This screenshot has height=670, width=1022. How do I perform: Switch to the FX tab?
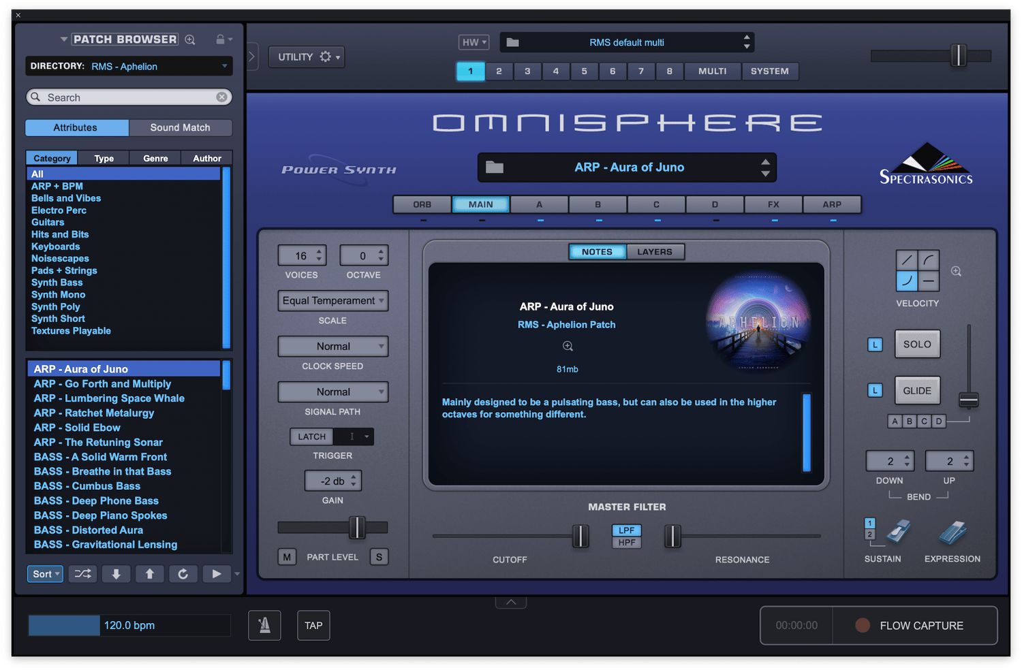[773, 204]
